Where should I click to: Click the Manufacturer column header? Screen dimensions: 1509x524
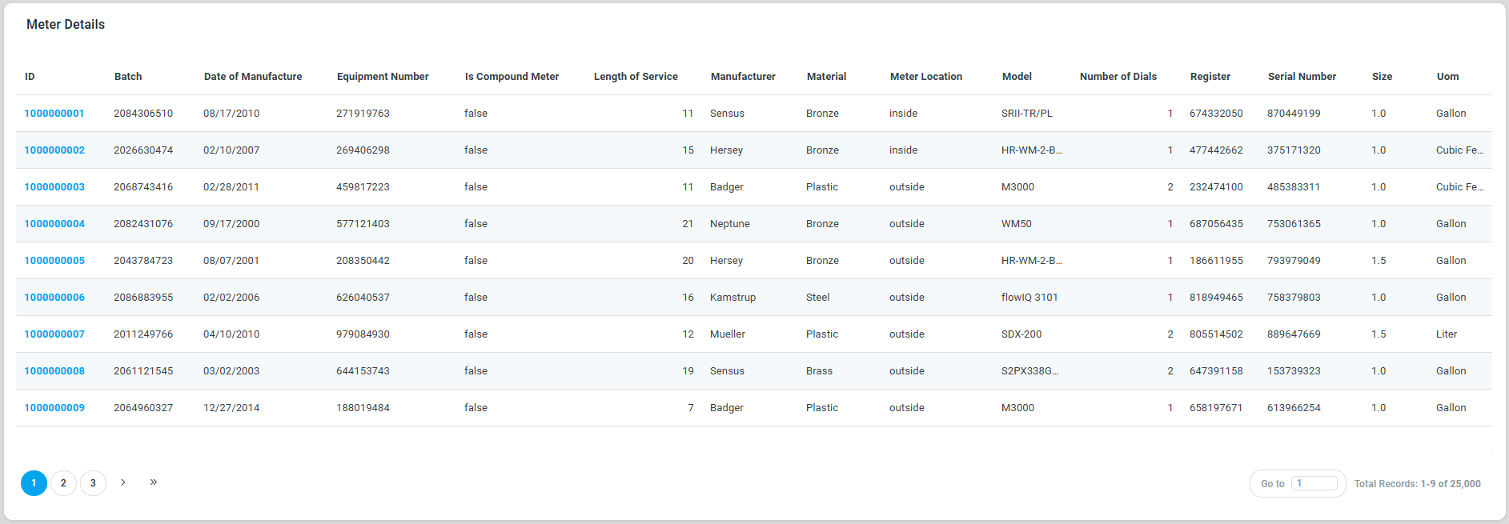(x=743, y=77)
